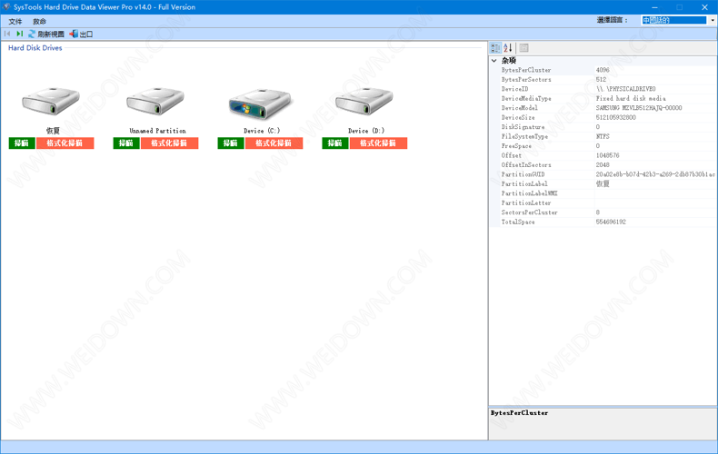Click the green next-step arrow icon
The image size is (718, 454).
(19, 34)
